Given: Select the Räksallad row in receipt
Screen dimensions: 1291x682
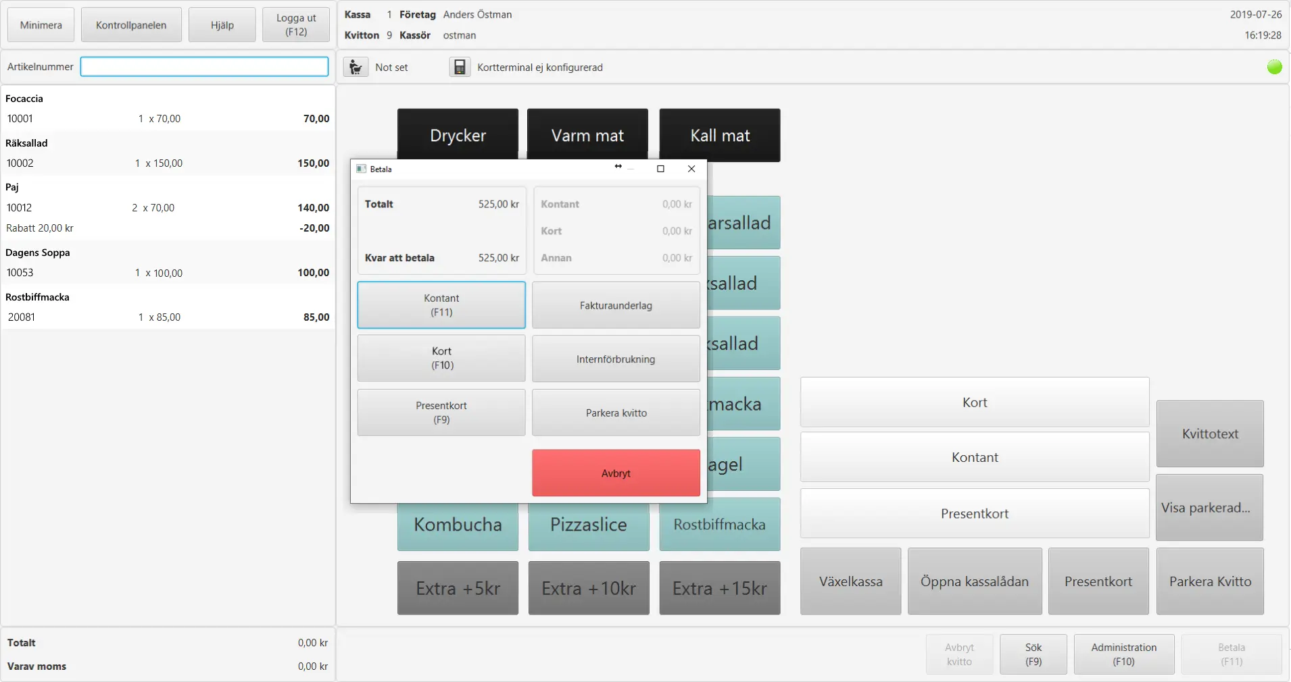Looking at the screenshot, I should point(168,154).
